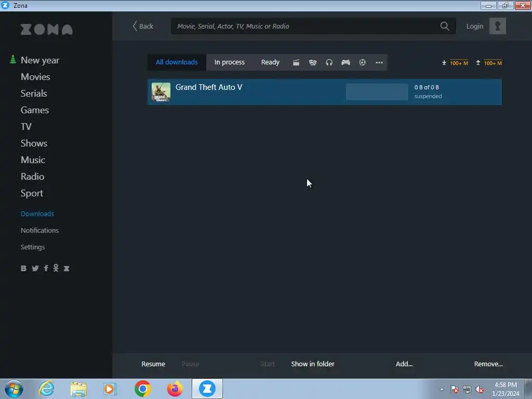Filter downloads by games controller icon
Screen dimensions: 532x399
click(345, 62)
